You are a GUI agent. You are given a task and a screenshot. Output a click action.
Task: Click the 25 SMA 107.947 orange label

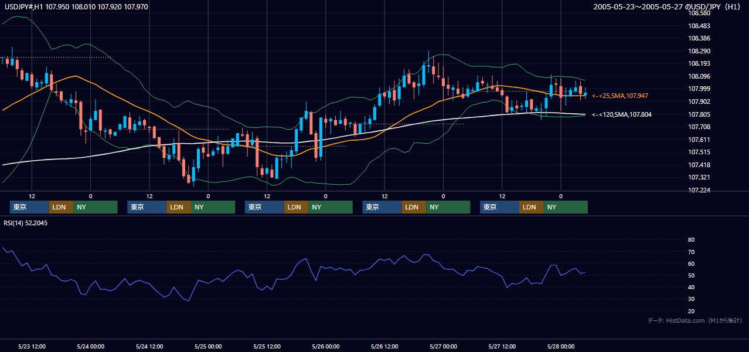620,96
